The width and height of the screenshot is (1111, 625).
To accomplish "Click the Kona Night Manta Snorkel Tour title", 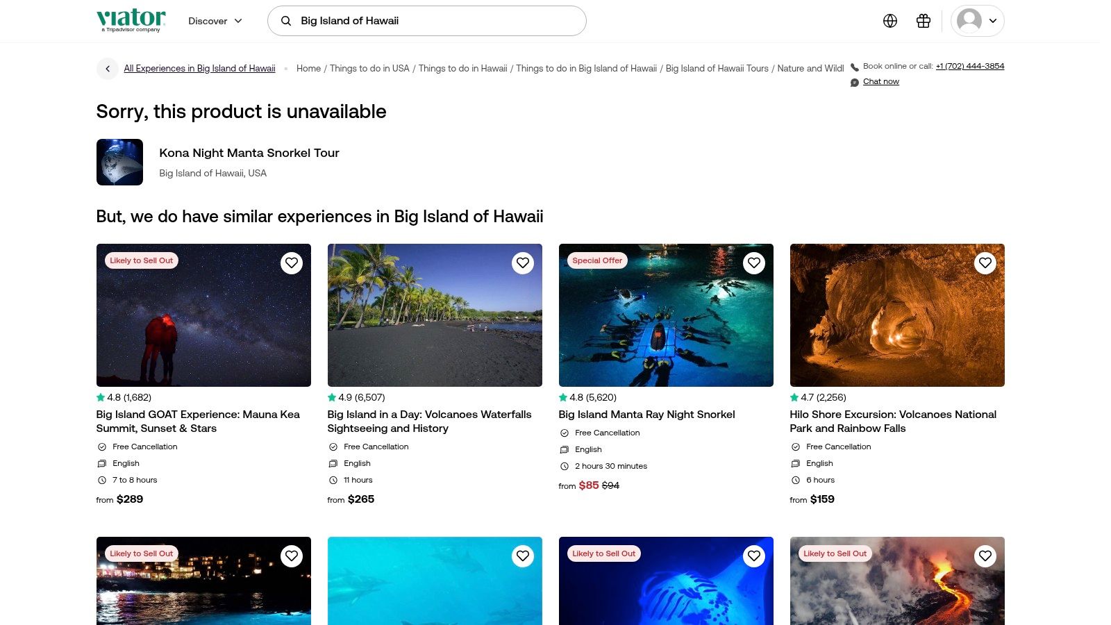I will click(249, 153).
